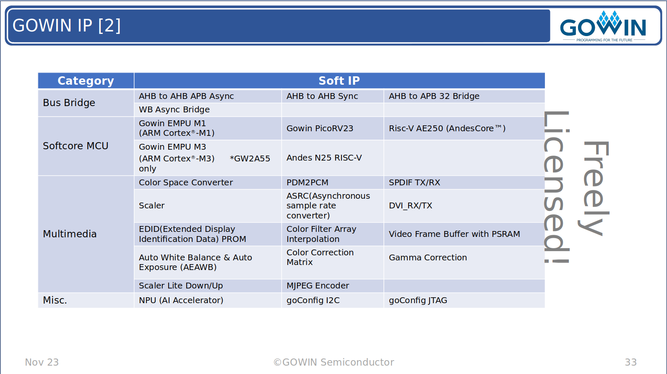Viewport: 667px width, 374px height.
Task: Click the NPU (AI Accelerator) cell
Action: coord(208,300)
